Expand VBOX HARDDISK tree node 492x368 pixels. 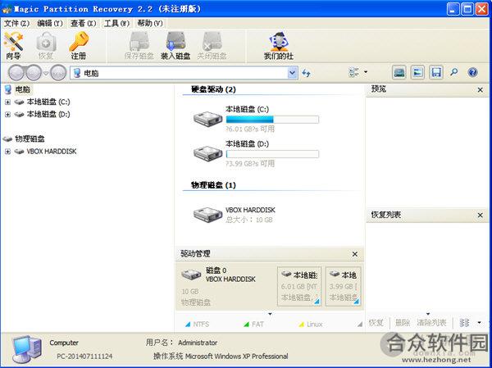point(8,152)
